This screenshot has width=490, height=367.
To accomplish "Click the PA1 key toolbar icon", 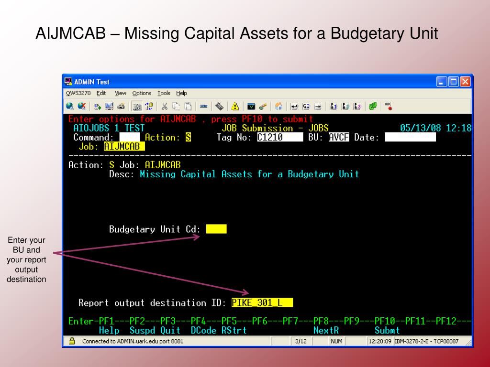I will click(x=334, y=107).
